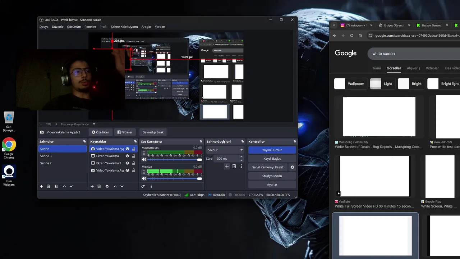Open Recycle Bin desktop icon
Image resolution: width=460 pixels, height=259 pixels.
click(x=9, y=122)
